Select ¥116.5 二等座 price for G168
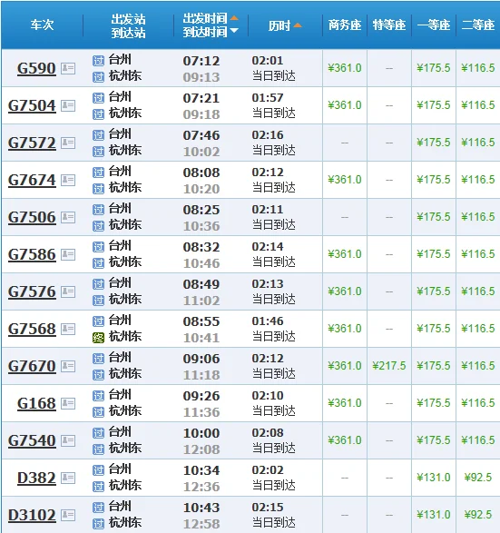 [478, 403]
